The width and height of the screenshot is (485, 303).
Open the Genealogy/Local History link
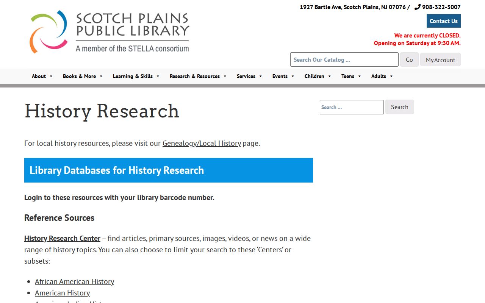pos(202,143)
